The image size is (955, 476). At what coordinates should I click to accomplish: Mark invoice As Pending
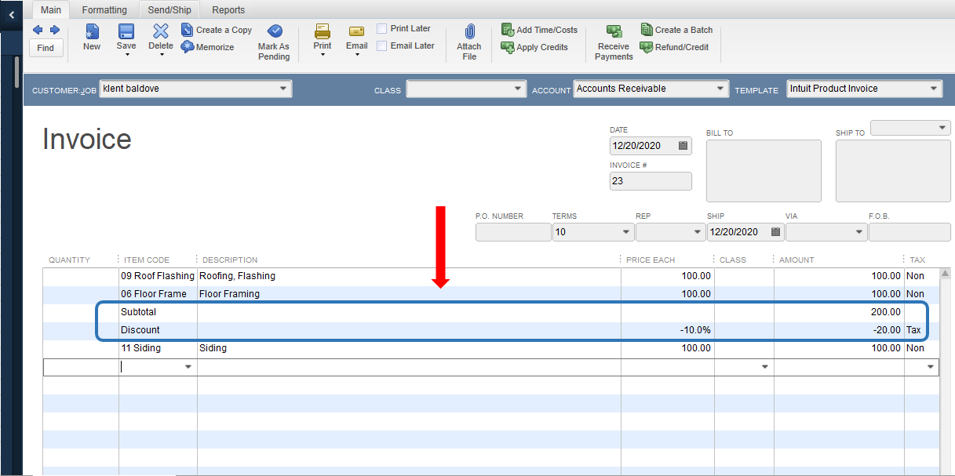pyautogui.click(x=274, y=42)
